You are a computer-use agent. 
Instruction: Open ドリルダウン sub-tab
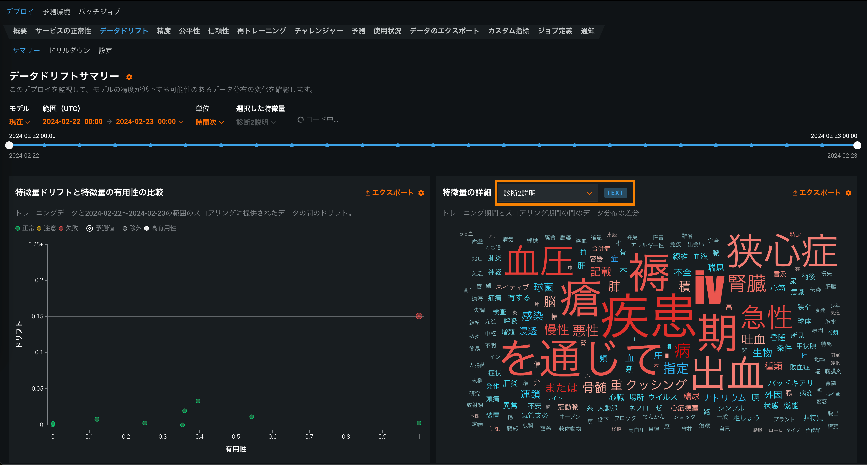[69, 51]
